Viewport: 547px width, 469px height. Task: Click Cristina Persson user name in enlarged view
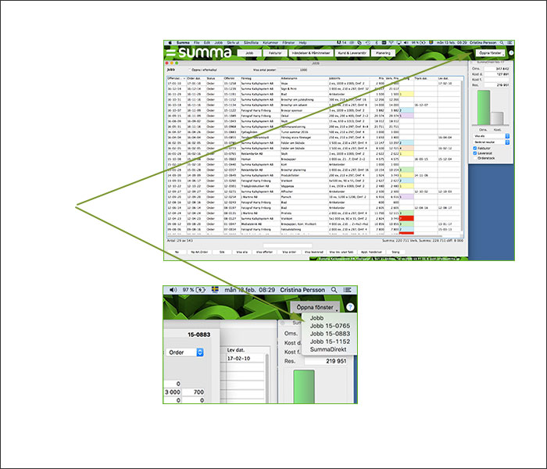pyautogui.click(x=302, y=290)
